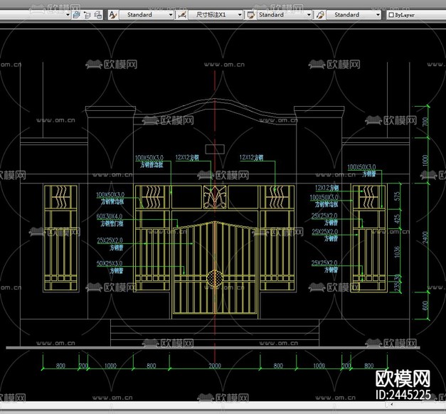The image size is (446, 414).
Task: Click the layer properties icon beside the layer dropdown
Action: tap(76, 14)
